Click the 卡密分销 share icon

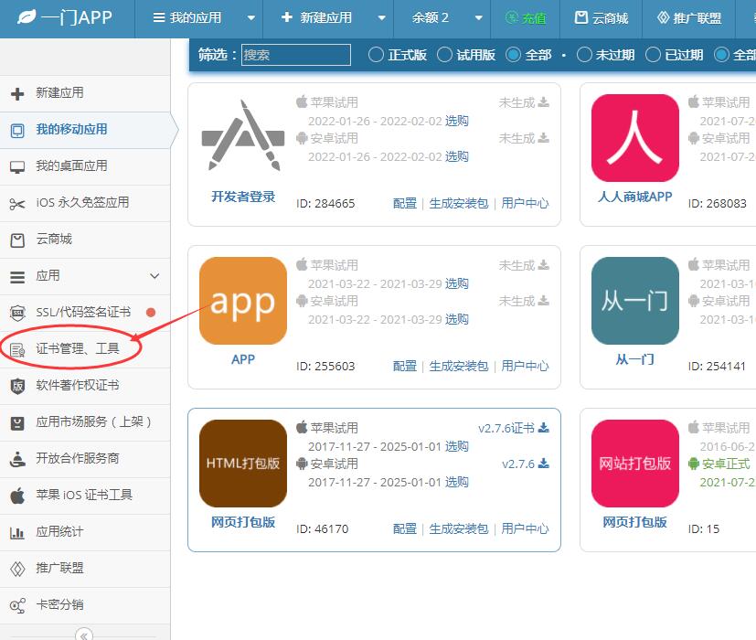pos(17,606)
